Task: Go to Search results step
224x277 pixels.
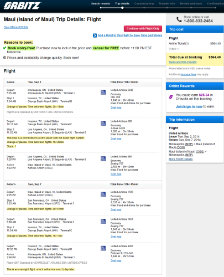Action: pyautogui.click(x=101, y=4)
